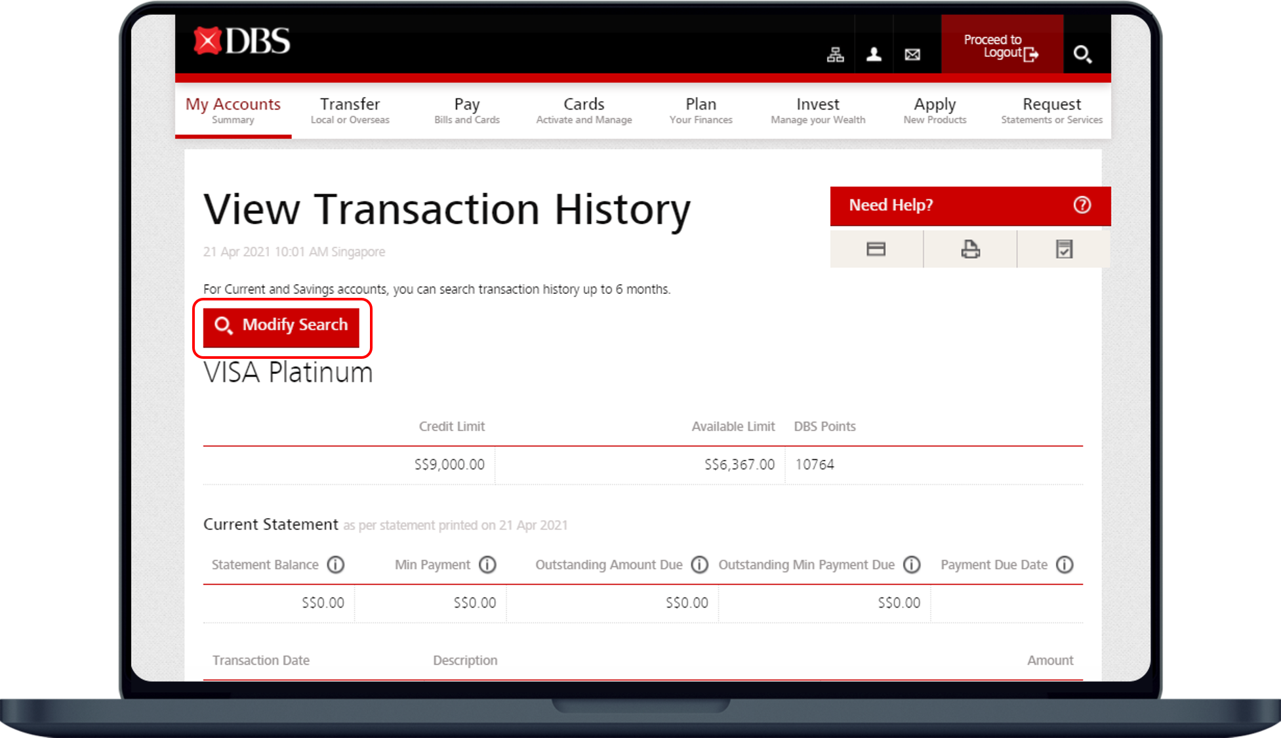Click the 21 Apr 2021 10:01 AM timestamp
Viewport: 1281px width, 738px height.
click(294, 252)
